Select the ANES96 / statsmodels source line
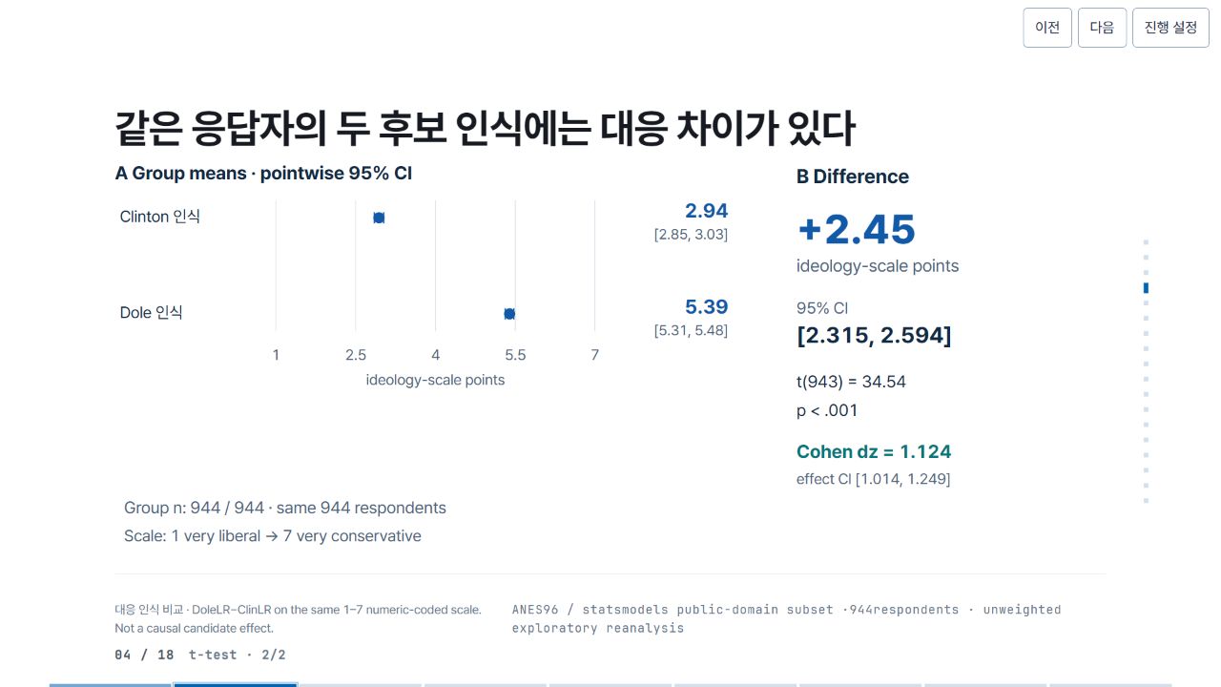The height and width of the screenshot is (687, 1221). click(x=786, y=618)
